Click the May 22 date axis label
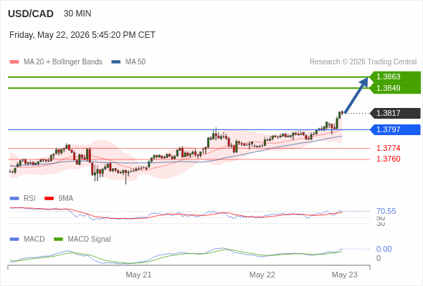Image resolution: width=423 pixels, height=286 pixels. (x=262, y=275)
